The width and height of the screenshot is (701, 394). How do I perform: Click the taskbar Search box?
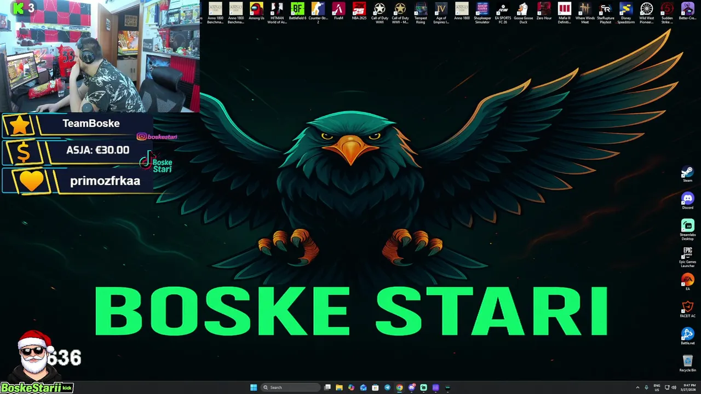point(290,387)
